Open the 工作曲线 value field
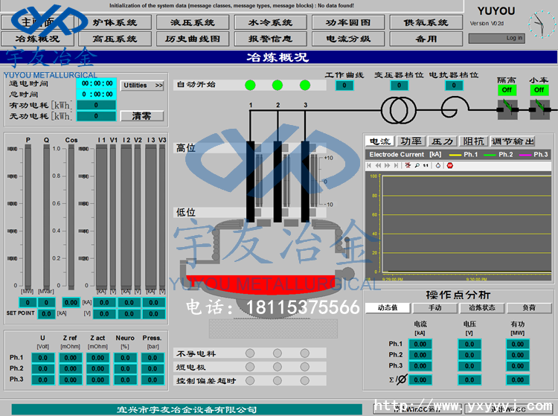Screen dimensions: 558x416 (x=344, y=86)
